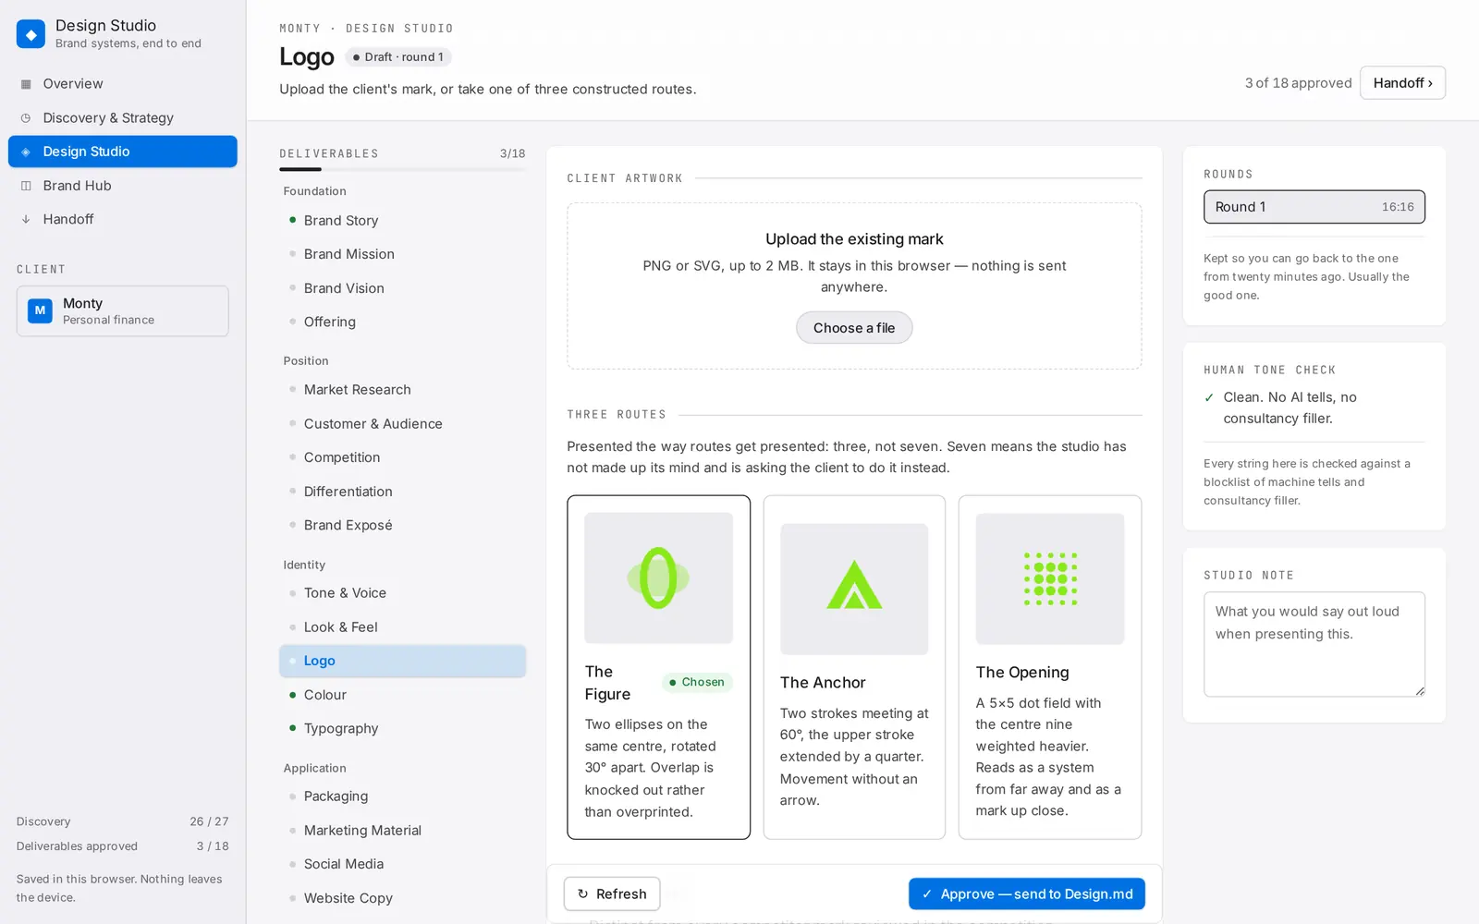Open the Competition deliverable
This screenshot has width=1479, height=924.
(403, 457)
